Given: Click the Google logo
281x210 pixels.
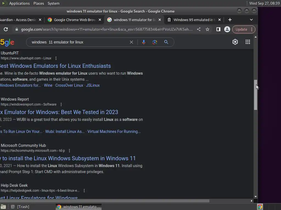Looking at the screenshot, I should coord(7,42).
